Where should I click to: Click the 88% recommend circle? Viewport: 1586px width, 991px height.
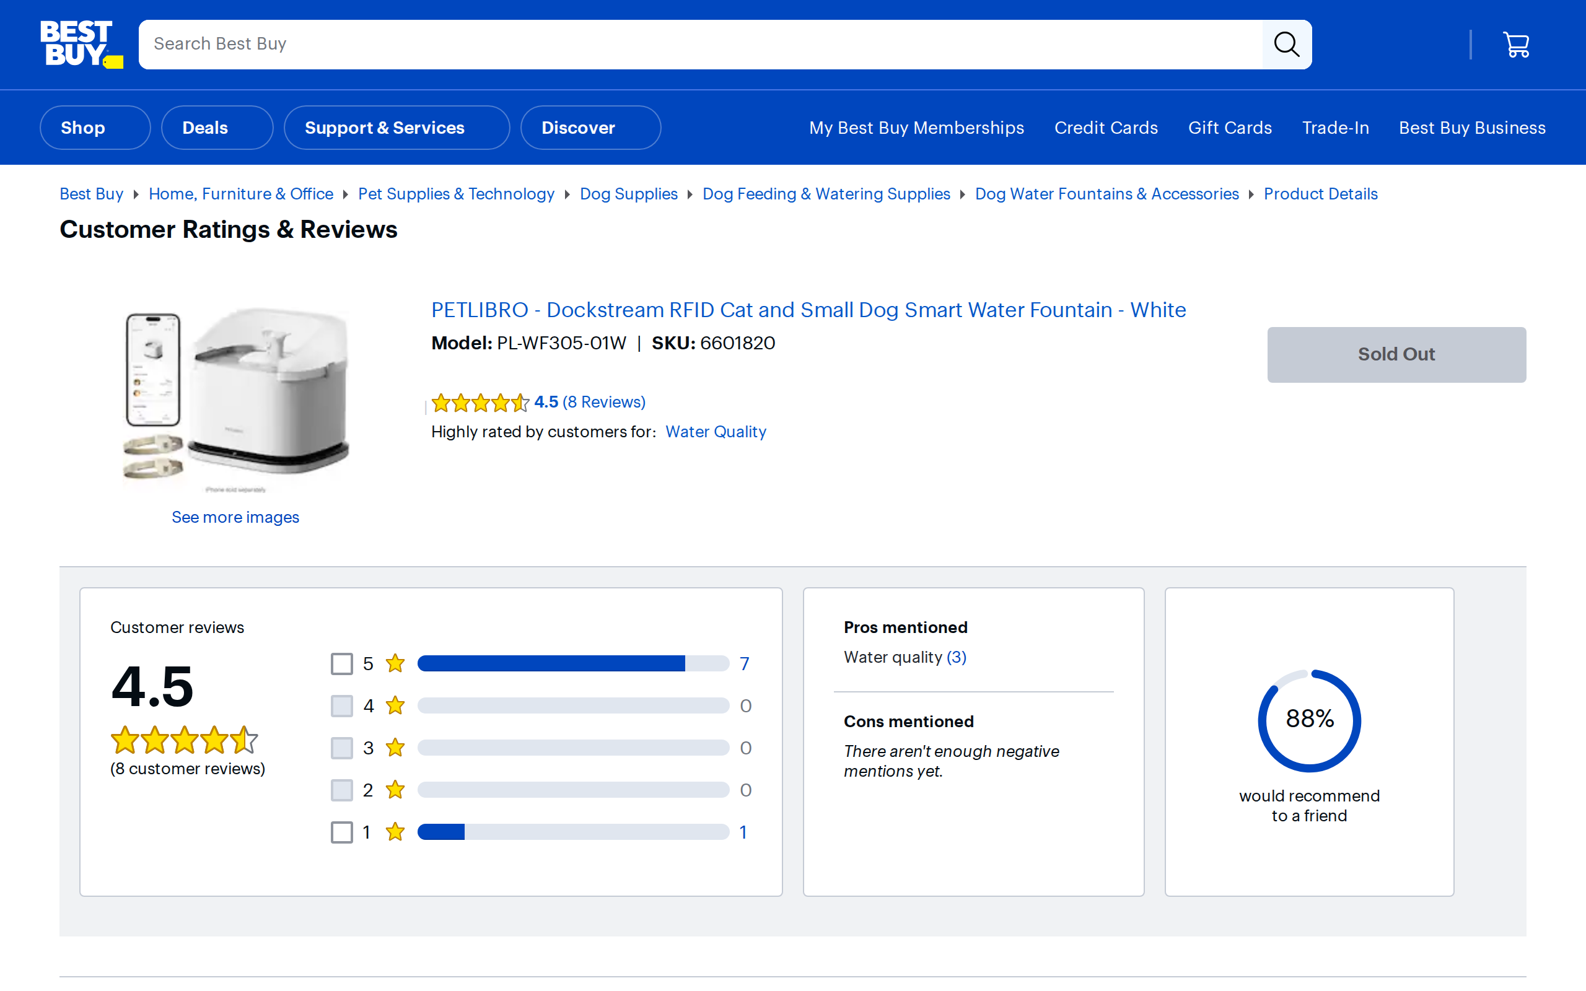tap(1310, 720)
